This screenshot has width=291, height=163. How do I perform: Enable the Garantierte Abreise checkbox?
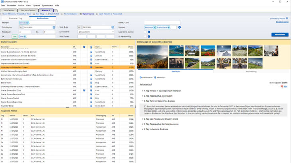pyautogui.click(x=145, y=32)
